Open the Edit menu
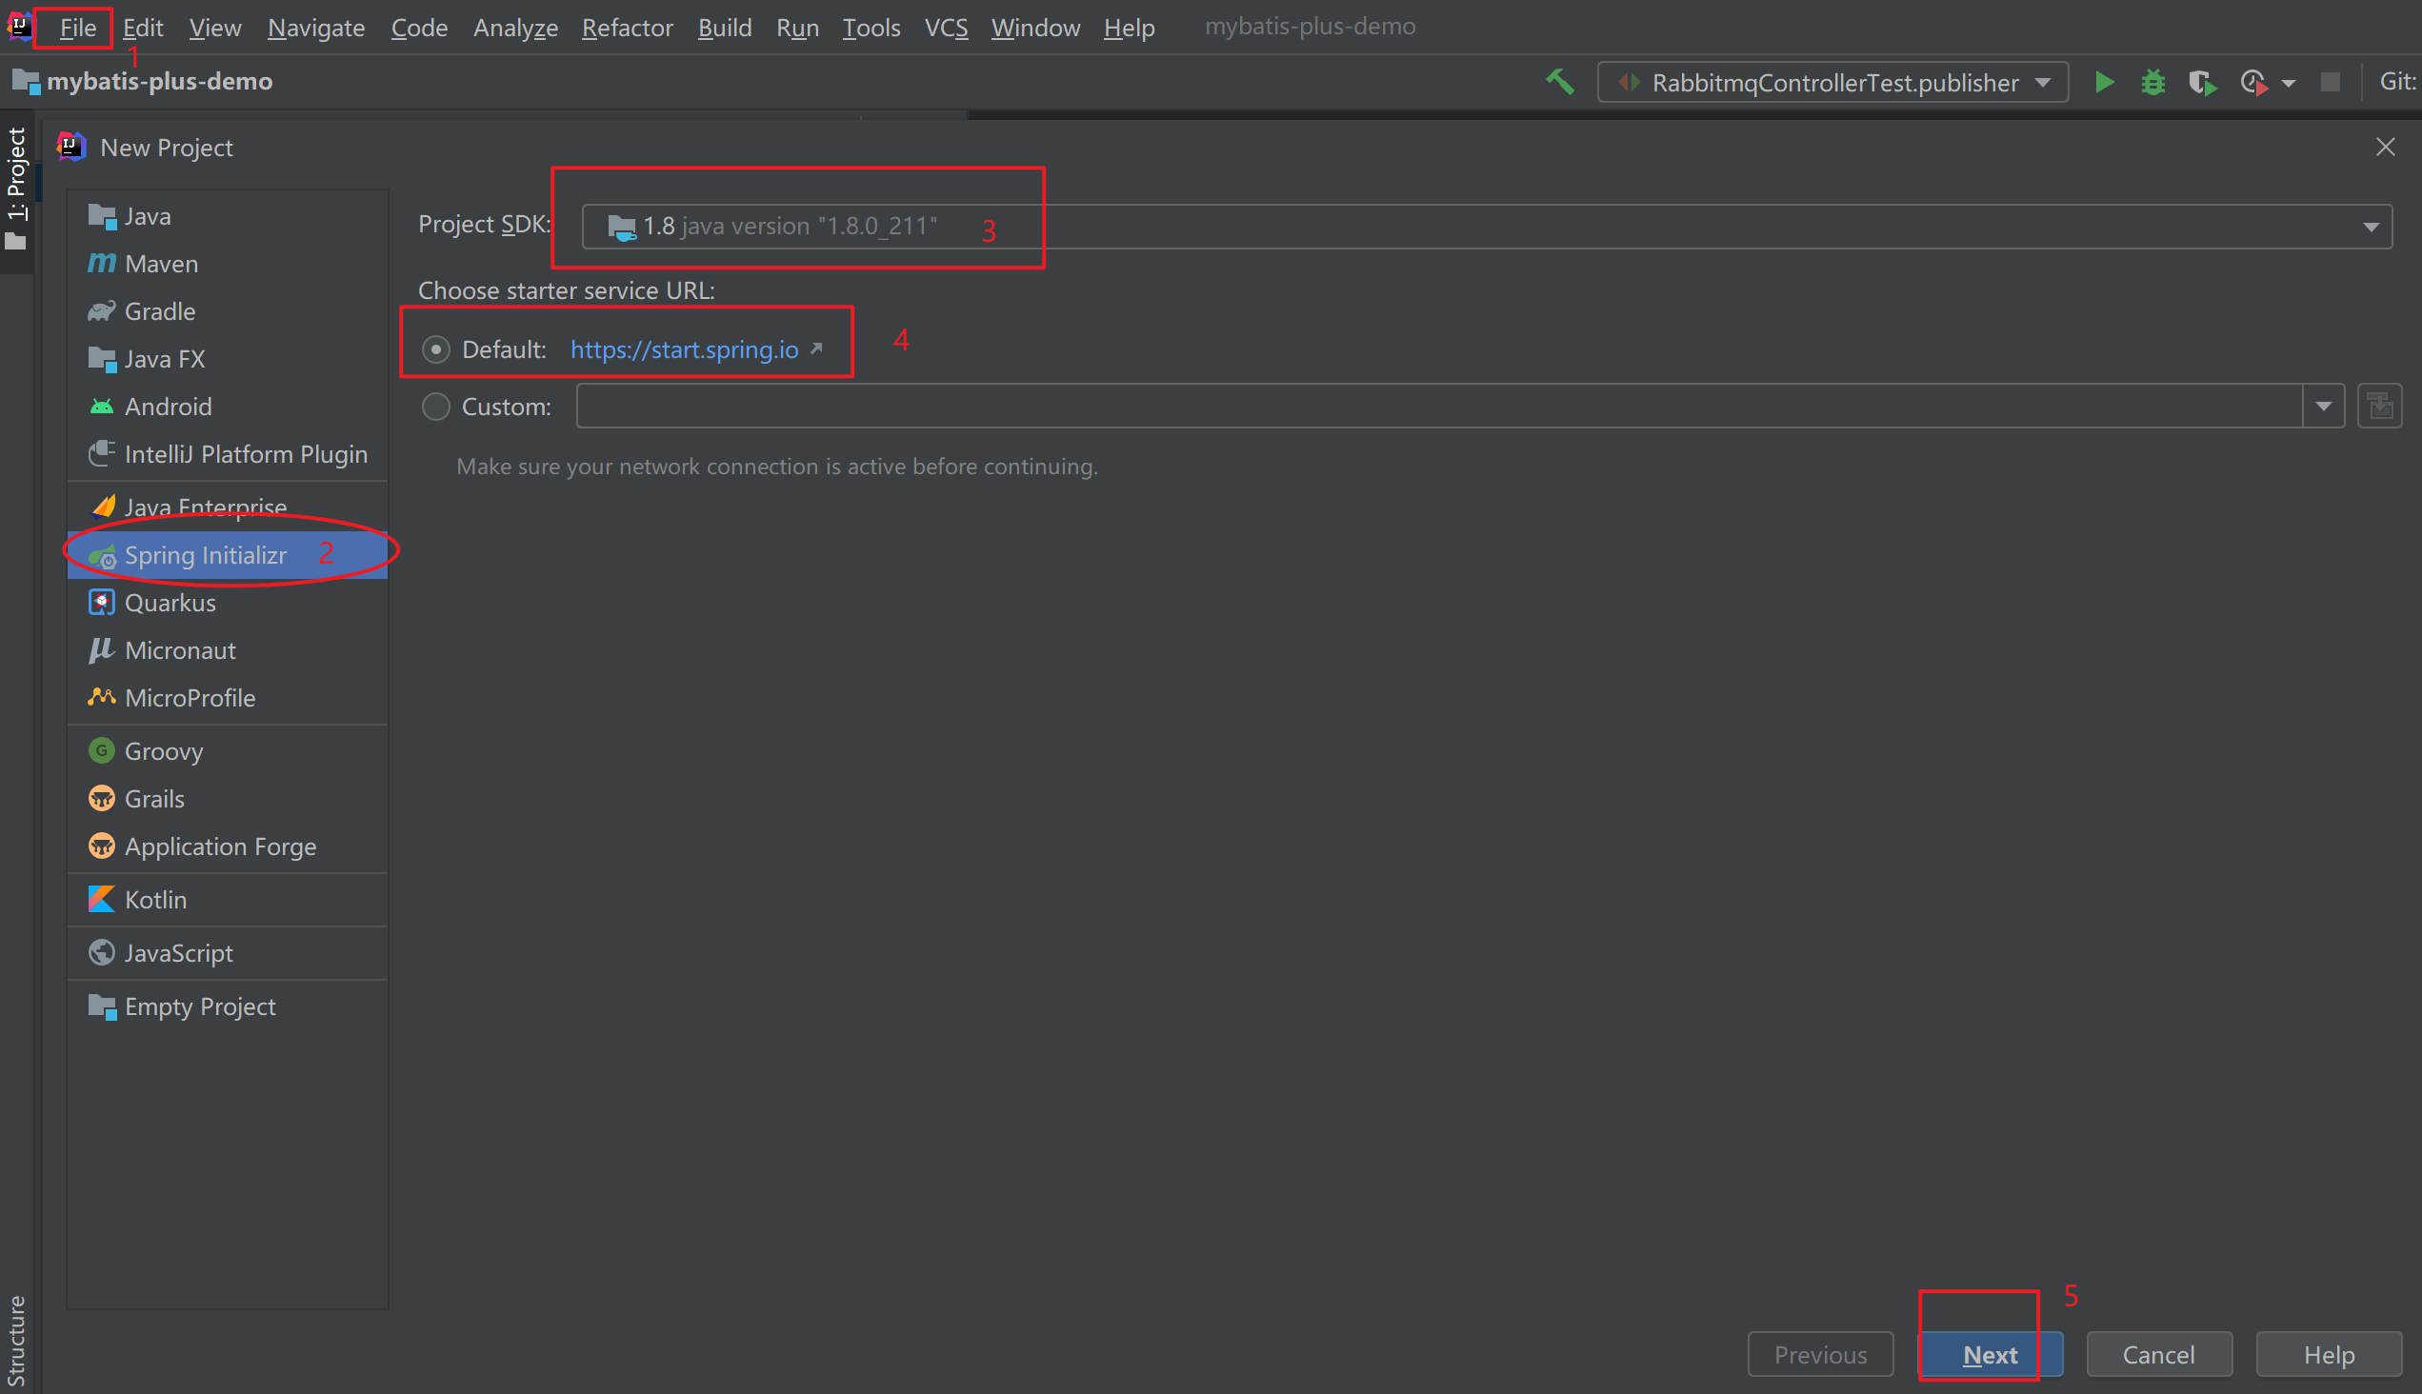The height and width of the screenshot is (1394, 2422). (x=143, y=28)
